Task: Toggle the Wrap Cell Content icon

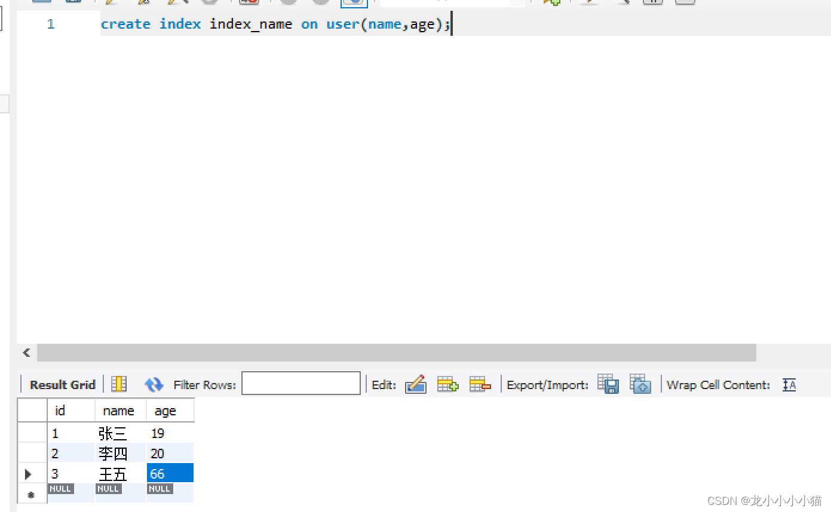Action: click(789, 385)
